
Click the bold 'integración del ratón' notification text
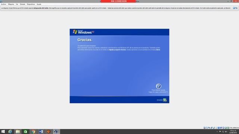click(41, 8)
